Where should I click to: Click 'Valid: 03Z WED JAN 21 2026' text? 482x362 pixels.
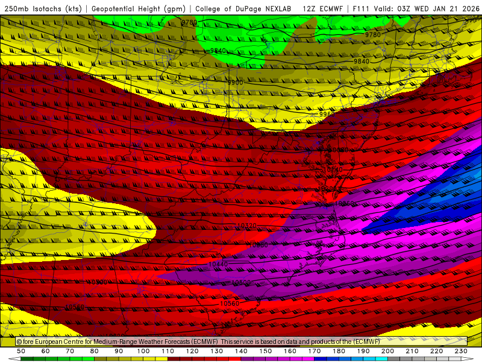pos(427,8)
